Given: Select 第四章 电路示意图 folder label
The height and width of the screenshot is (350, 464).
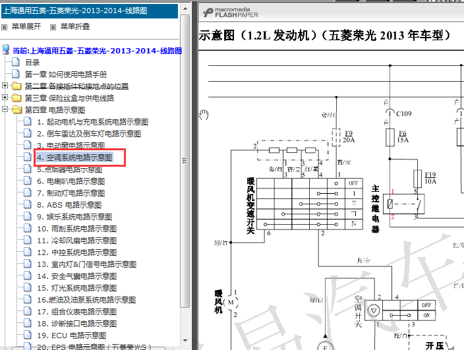Looking at the screenshot, I should coord(55,110).
